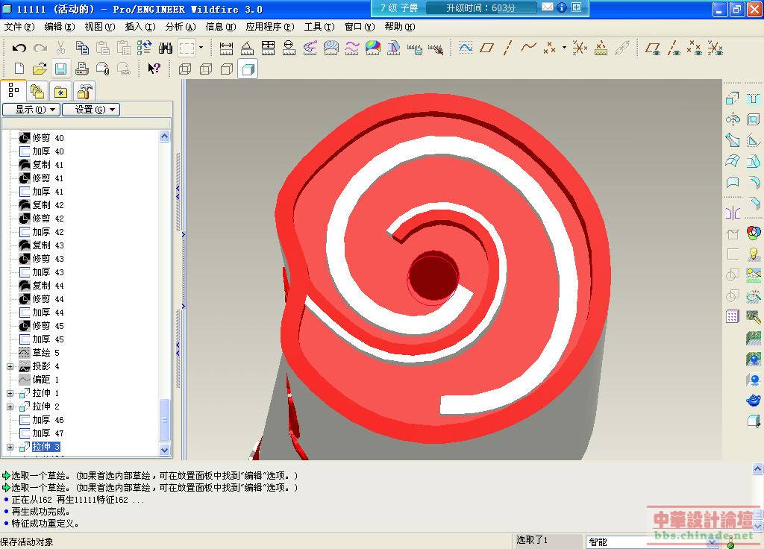Open the 视图 menu
The width and height of the screenshot is (764, 549).
[x=100, y=27]
